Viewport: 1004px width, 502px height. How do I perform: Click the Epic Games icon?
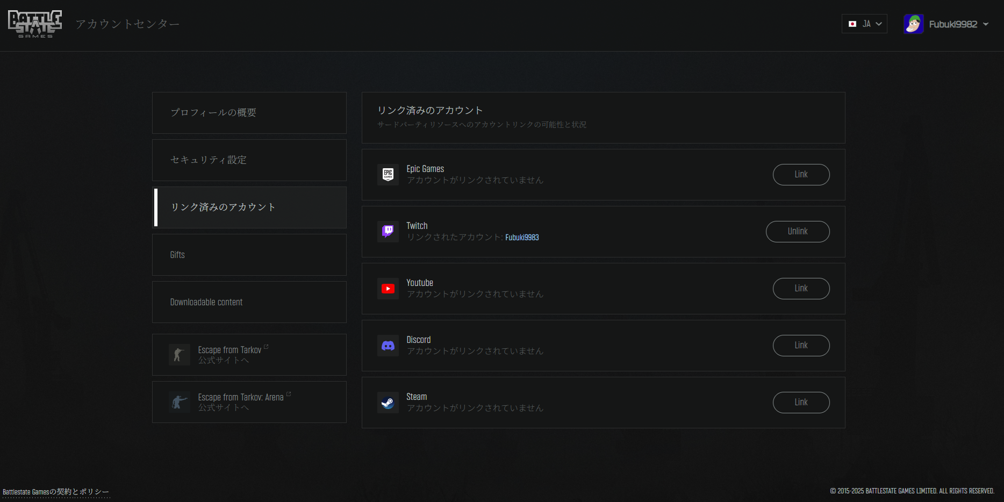tap(388, 175)
